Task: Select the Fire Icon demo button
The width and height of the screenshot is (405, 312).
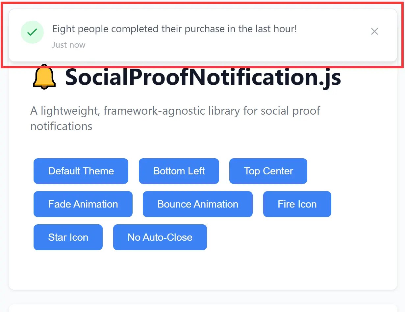Action: point(297,204)
